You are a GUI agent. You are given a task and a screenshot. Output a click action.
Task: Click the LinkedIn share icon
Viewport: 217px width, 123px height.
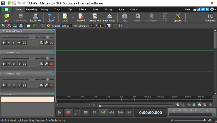pyautogui.click(x=207, y=9)
